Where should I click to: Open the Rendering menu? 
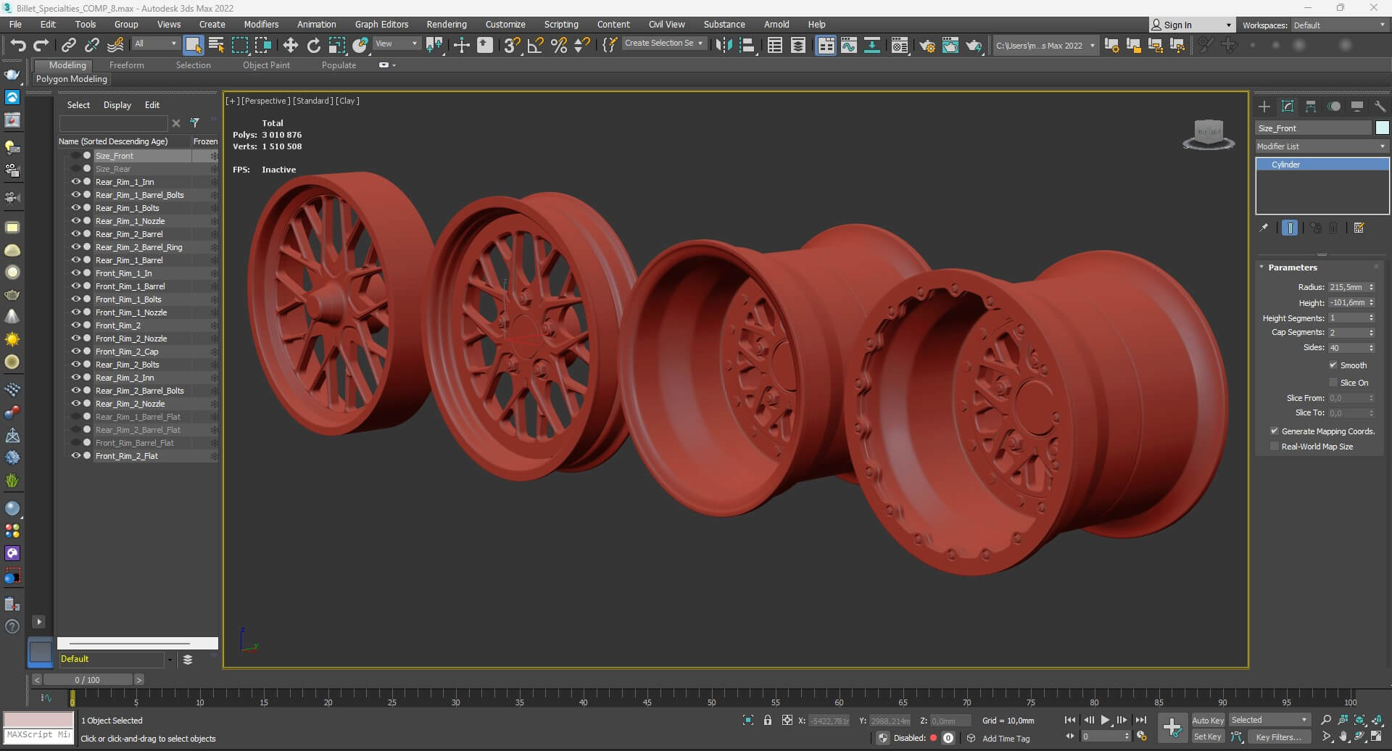(446, 24)
